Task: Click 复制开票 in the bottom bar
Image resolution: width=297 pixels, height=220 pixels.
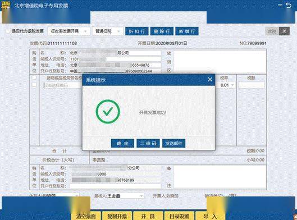Action: point(117,216)
